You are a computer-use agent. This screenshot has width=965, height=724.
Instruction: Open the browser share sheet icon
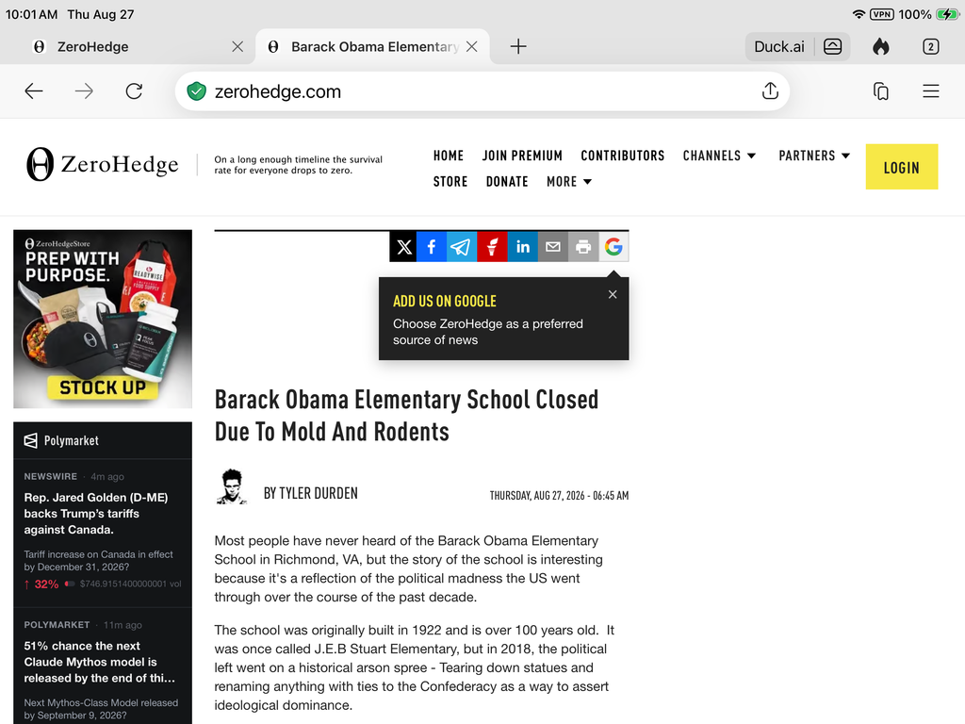(x=770, y=91)
